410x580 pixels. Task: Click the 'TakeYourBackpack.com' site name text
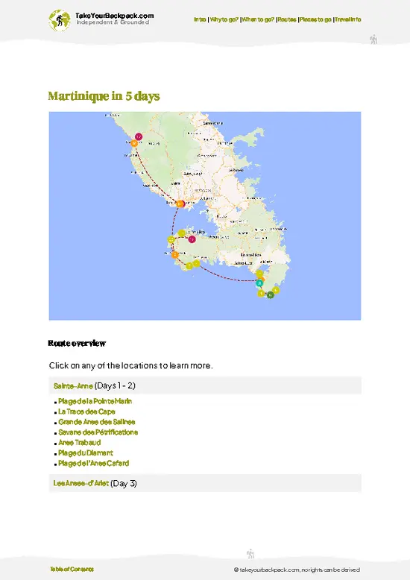[114, 16]
